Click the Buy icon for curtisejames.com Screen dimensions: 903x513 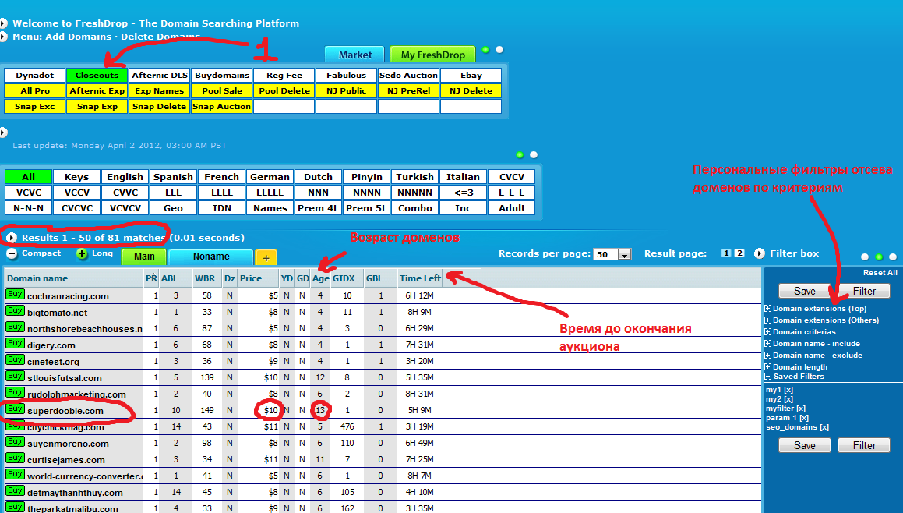(x=15, y=458)
